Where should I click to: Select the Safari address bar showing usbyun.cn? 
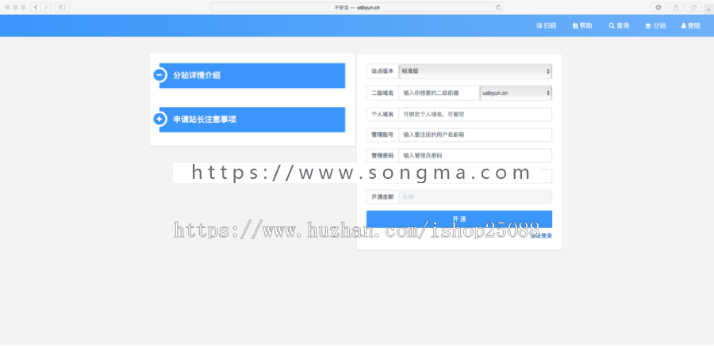(x=357, y=7)
